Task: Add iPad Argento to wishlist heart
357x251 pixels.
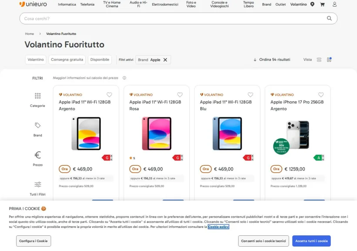Action: click(109, 95)
